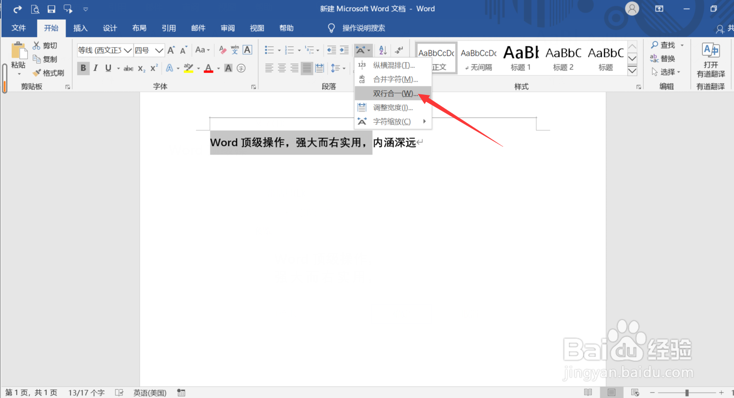Open the font size 四号 dropdown
This screenshot has width=734, height=398.
click(x=159, y=50)
